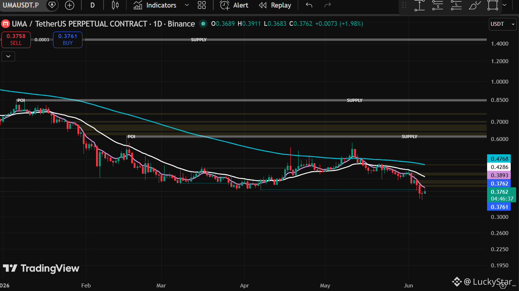
Task: Click the 0.1950 price axis tick
Action: pyautogui.click(x=500, y=266)
